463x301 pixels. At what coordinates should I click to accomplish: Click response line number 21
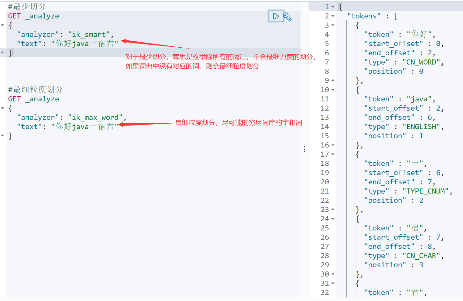point(324,191)
